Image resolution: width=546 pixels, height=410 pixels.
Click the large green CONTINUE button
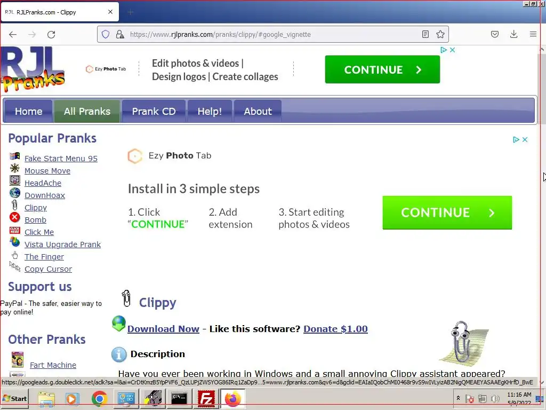pos(447,212)
